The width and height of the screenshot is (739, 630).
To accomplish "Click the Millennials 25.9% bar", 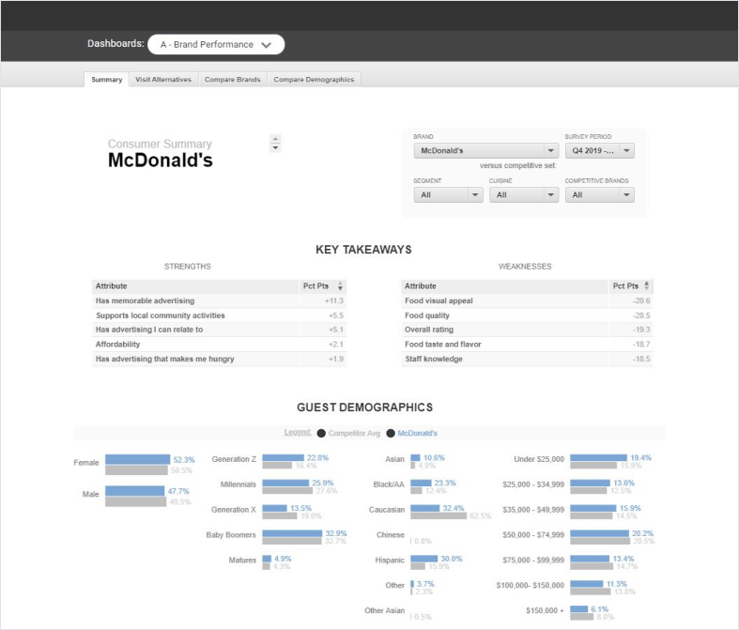I will 285,483.
